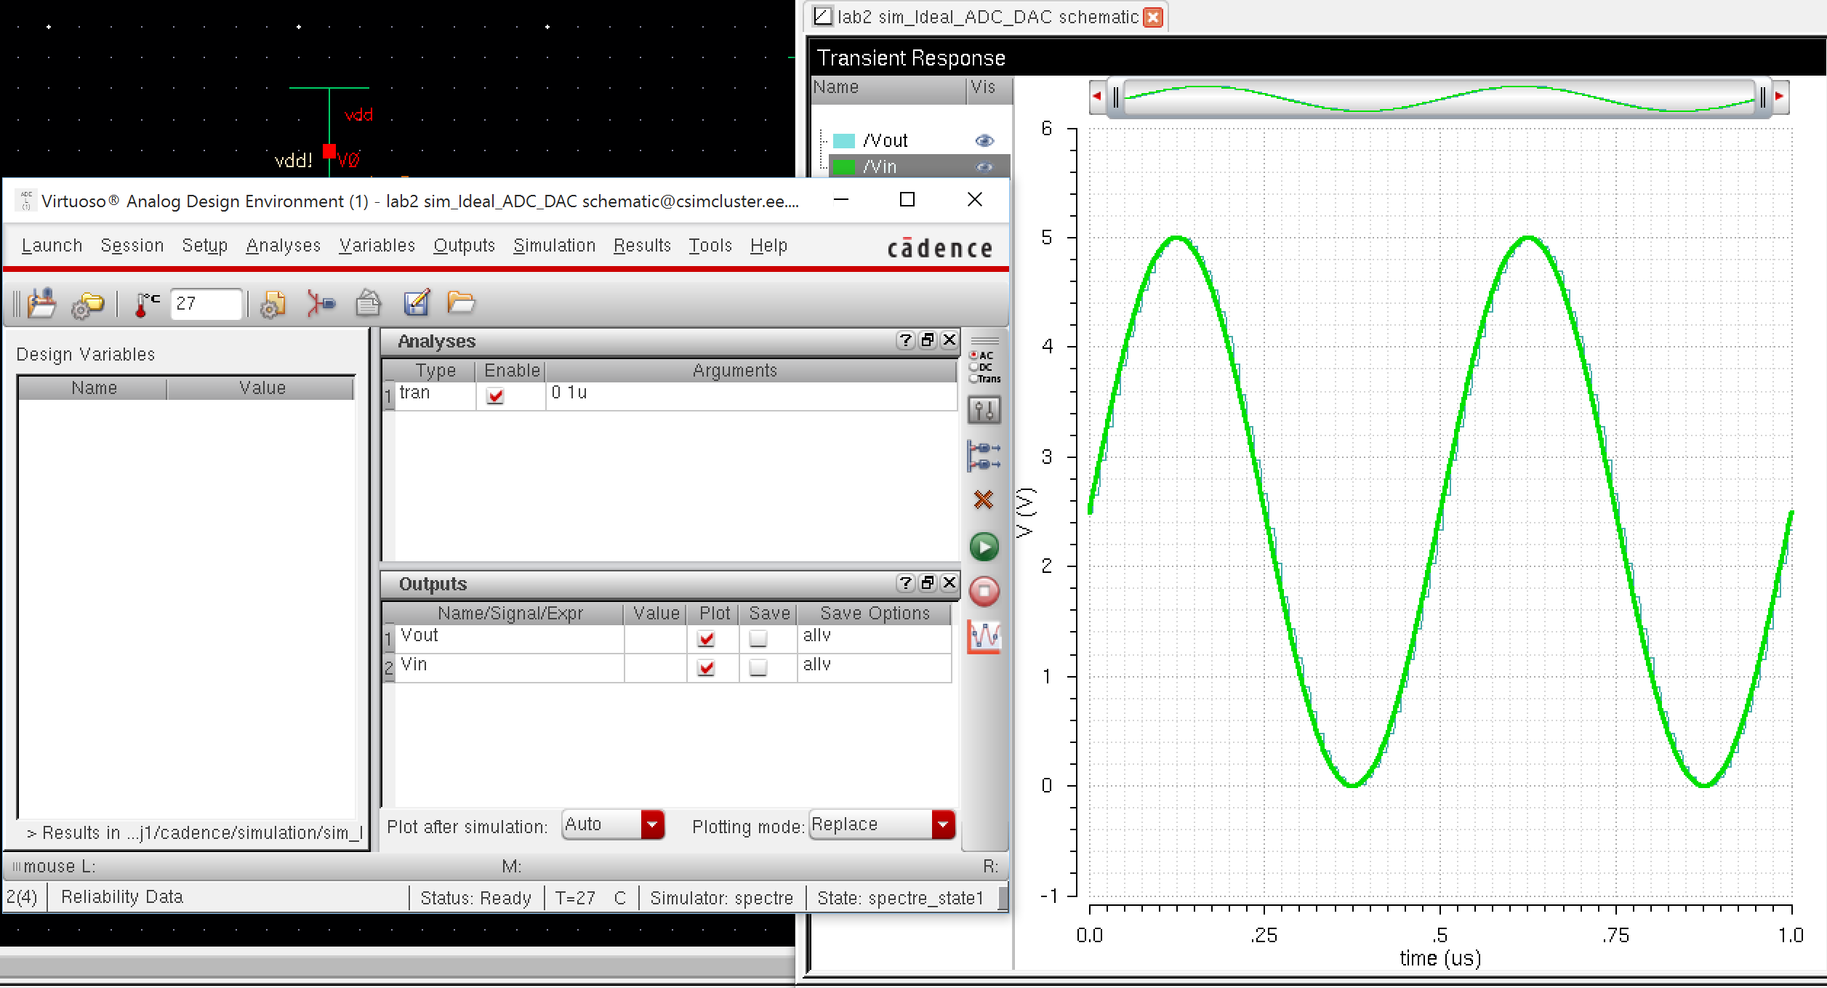This screenshot has width=1827, height=988.
Task: Toggle visibility of the /Vout trace
Action: 985,140
